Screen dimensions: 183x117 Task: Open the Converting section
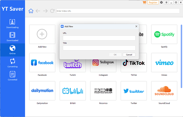pos(12,63)
